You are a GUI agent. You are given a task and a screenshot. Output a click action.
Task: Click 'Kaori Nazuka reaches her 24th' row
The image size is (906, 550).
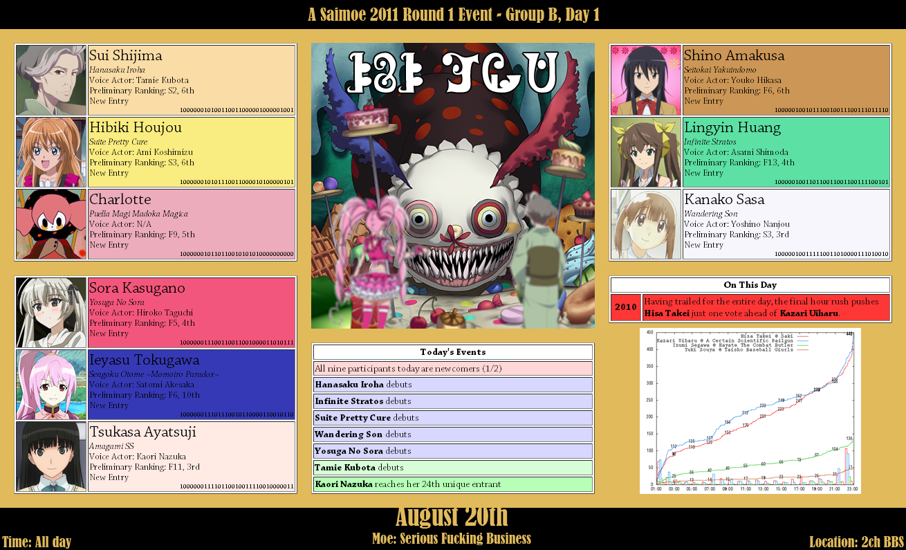pos(453,484)
